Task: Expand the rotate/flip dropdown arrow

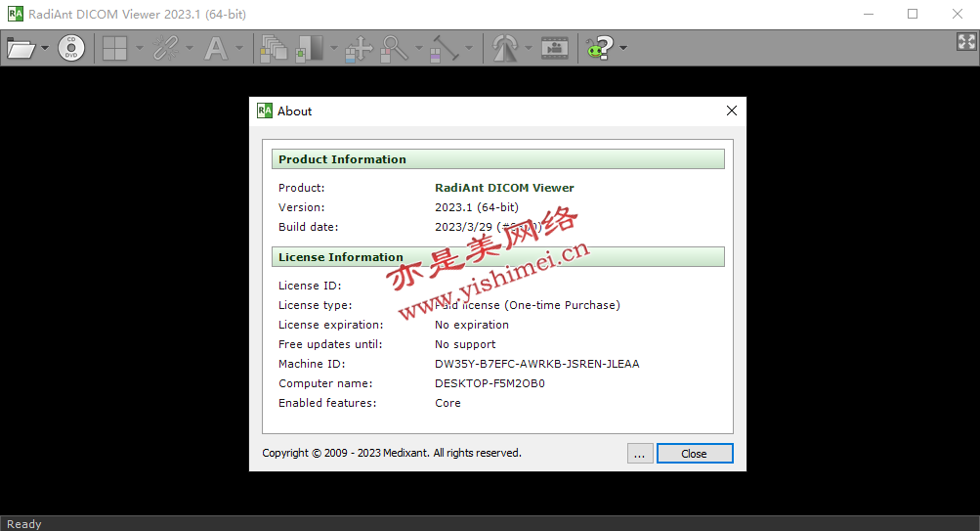Action: coord(529,48)
